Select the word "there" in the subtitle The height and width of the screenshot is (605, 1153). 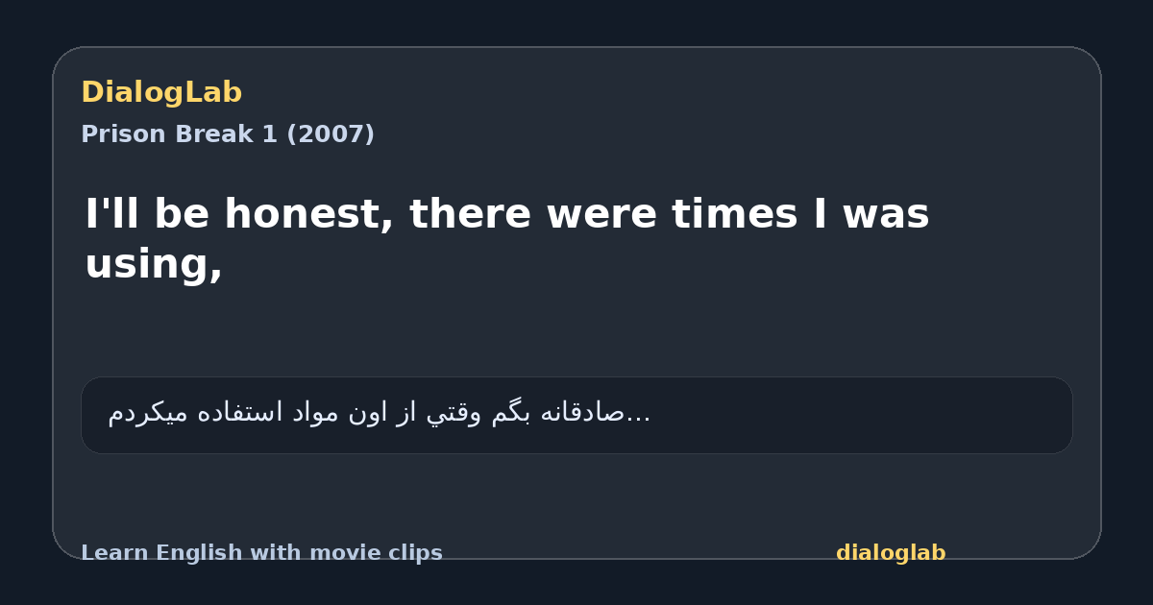click(x=470, y=213)
